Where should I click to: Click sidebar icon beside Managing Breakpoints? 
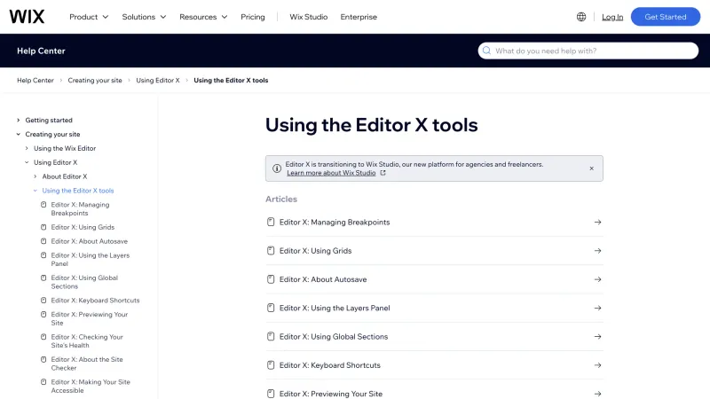(x=43, y=205)
